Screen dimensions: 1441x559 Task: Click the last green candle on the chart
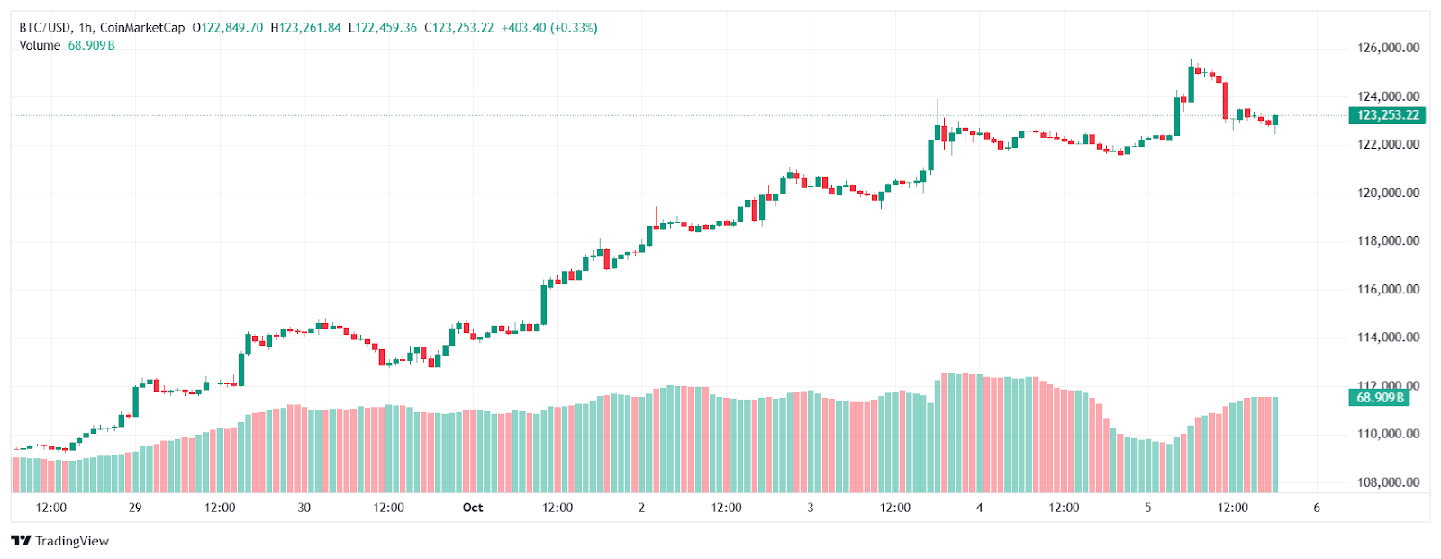(x=1275, y=120)
